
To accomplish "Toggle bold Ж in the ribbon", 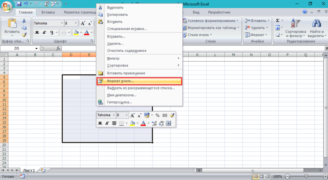I will (37, 32).
